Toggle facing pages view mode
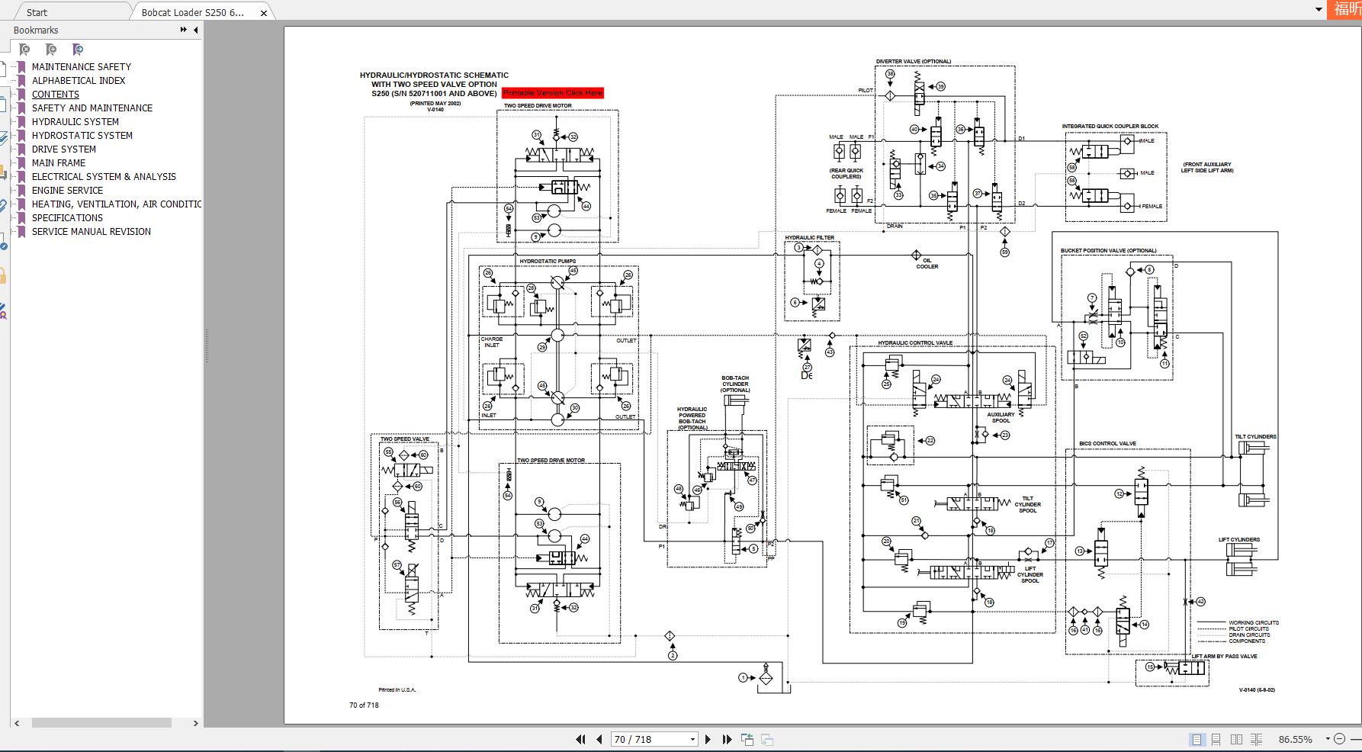The image size is (1362, 752). tap(1235, 739)
